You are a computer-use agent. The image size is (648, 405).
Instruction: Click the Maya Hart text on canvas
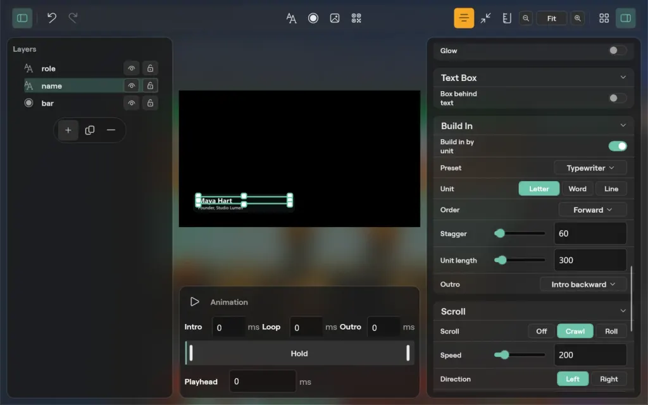216,201
